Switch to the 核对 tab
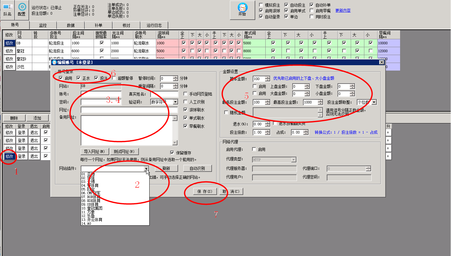 click(126, 25)
